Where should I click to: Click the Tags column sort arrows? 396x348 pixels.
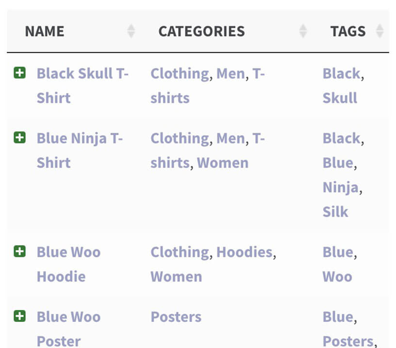click(379, 32)
